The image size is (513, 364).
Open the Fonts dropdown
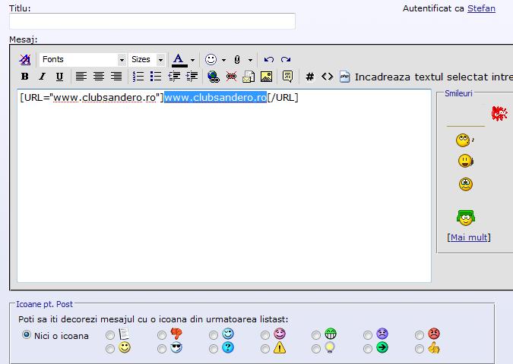coord(83,60)
